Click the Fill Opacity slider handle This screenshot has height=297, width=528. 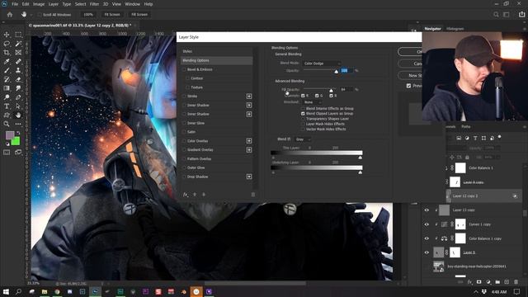pos(331,90)
